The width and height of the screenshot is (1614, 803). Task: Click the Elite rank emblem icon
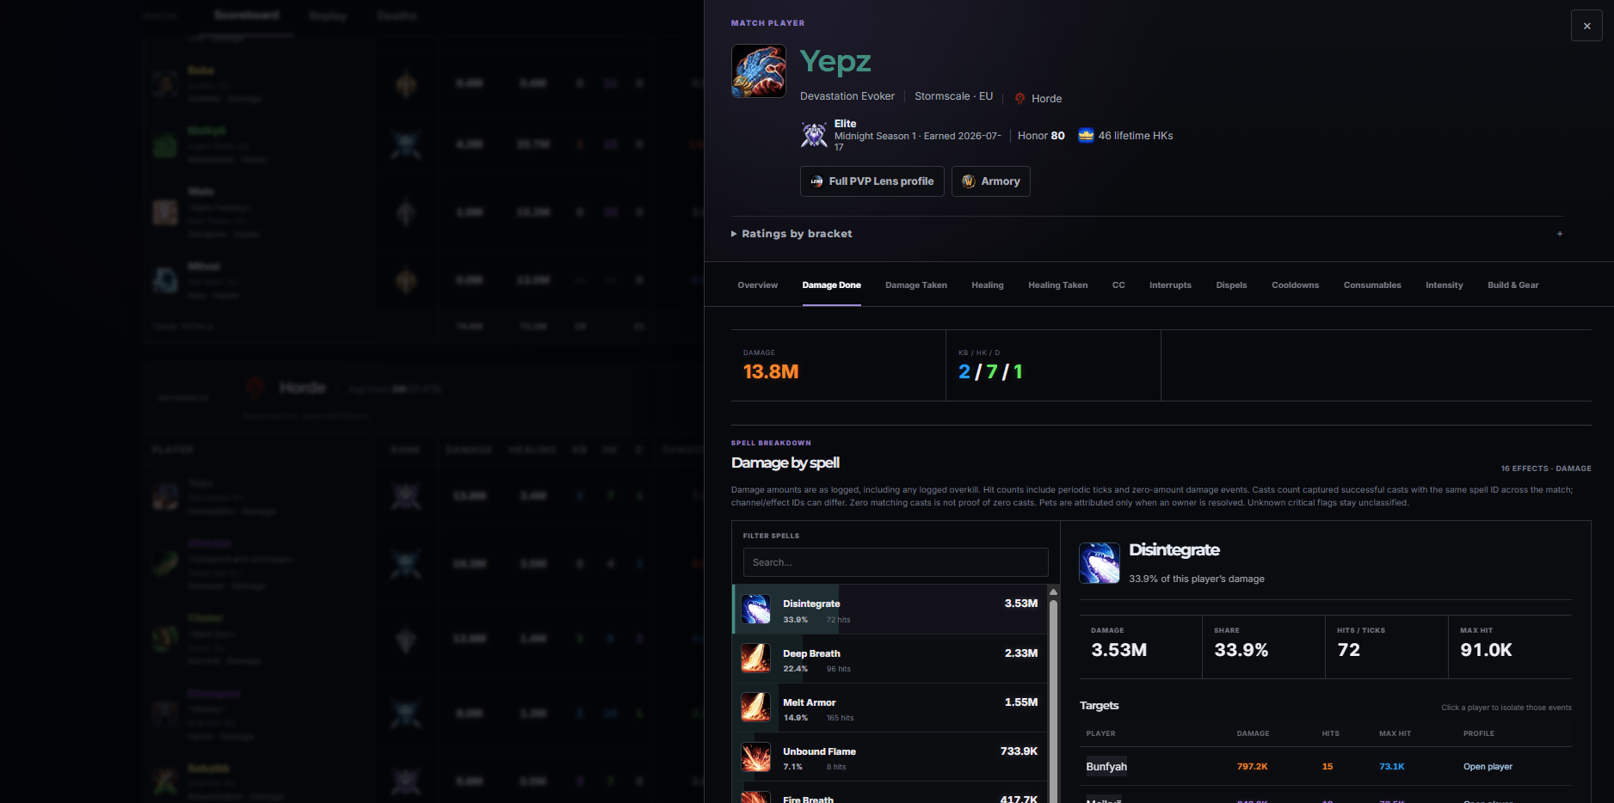coord(814,135)
